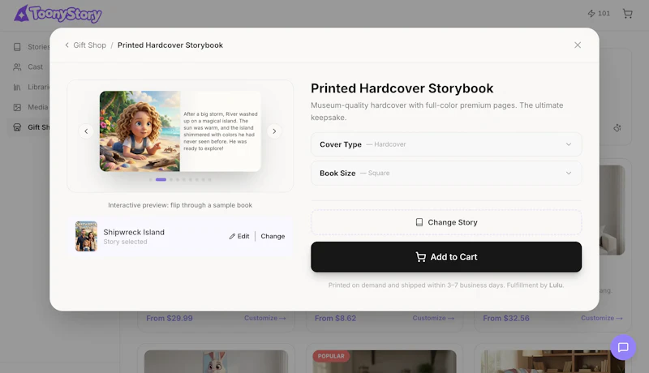
Task: Click the sparkle icon behind the dialog
Action: coord(617,128)
